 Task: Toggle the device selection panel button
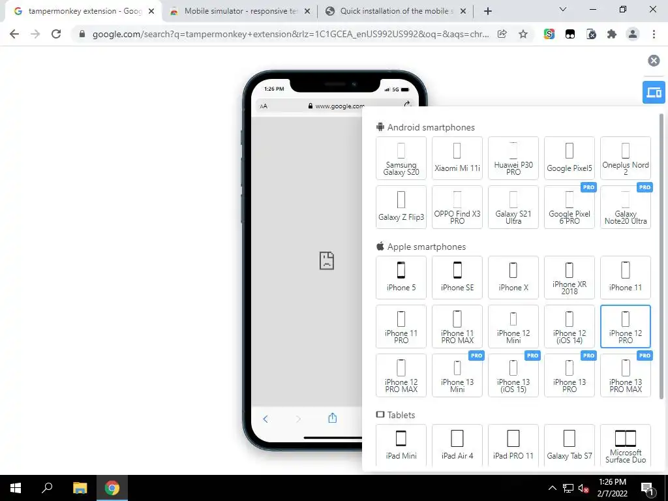654,92
